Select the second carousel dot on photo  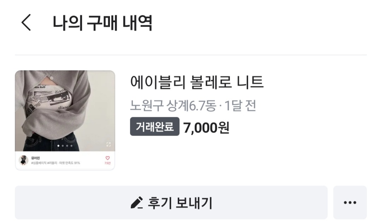click(63, 146)
